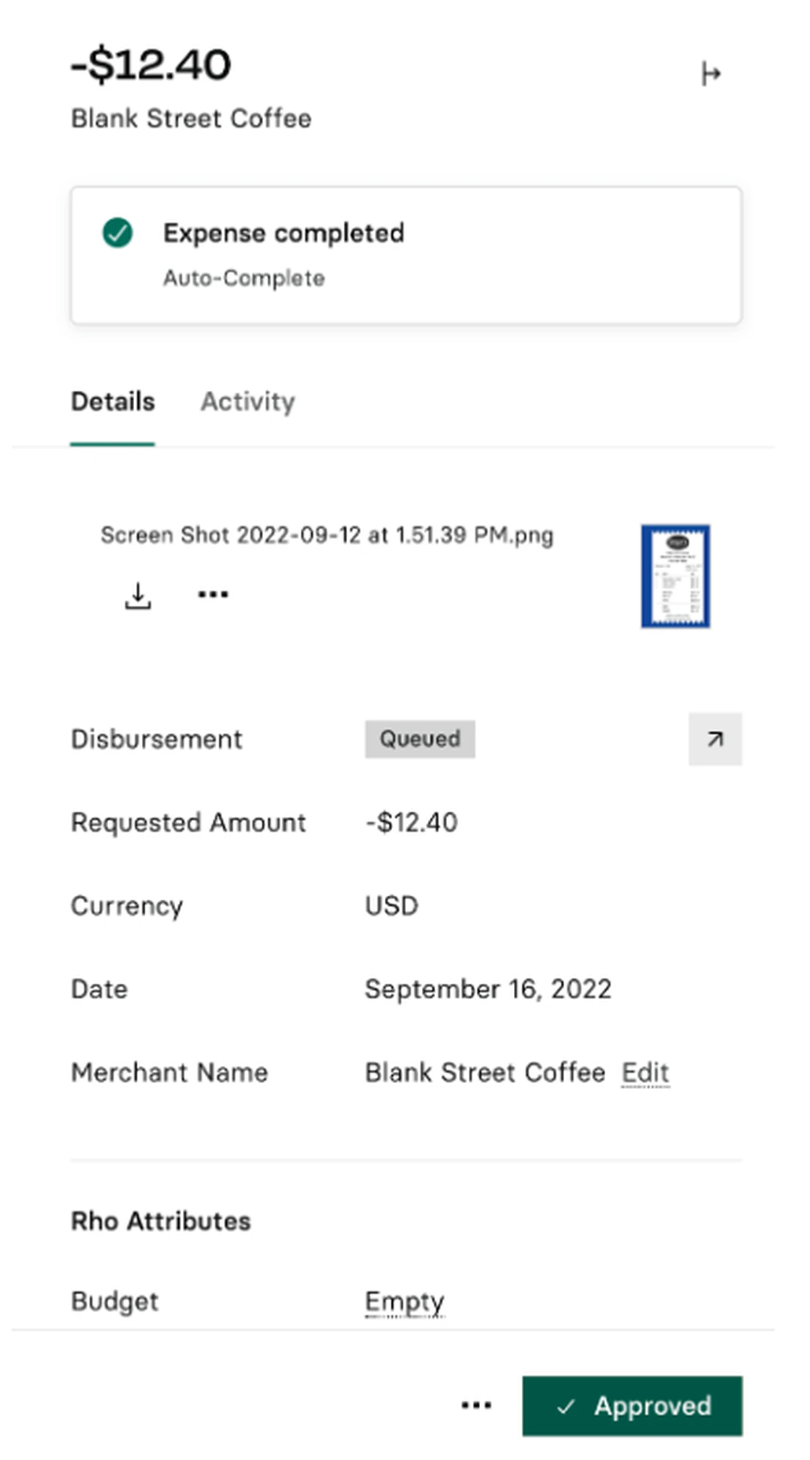810x1460 pixels.
Task: Click the Queued disbursement status badge
Action: pyautogui.click(x=420, y=739)
